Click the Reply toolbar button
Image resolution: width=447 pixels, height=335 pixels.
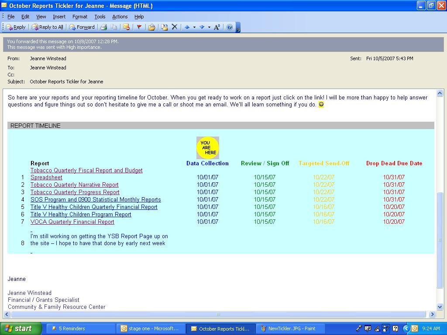coord(16,27)
